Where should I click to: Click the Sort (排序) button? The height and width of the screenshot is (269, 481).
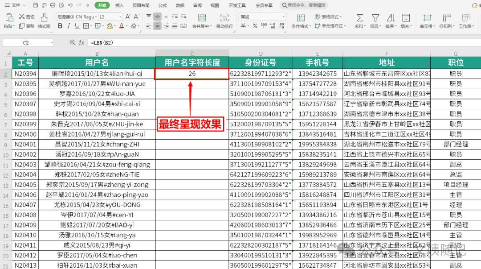tap(391, 21)
